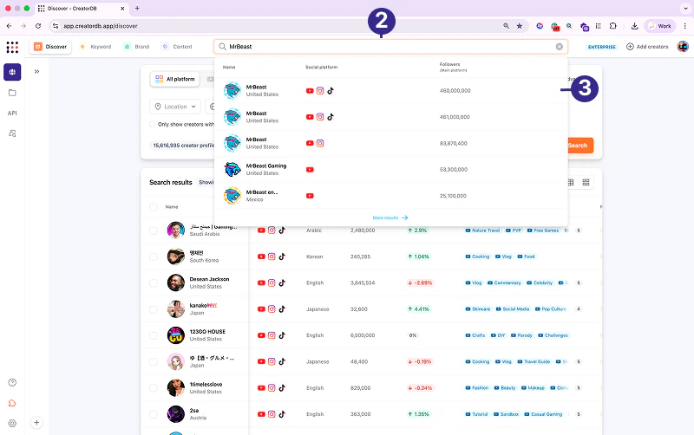
Task: Open the settings gear in sidebar
Action: click(12, 423)
